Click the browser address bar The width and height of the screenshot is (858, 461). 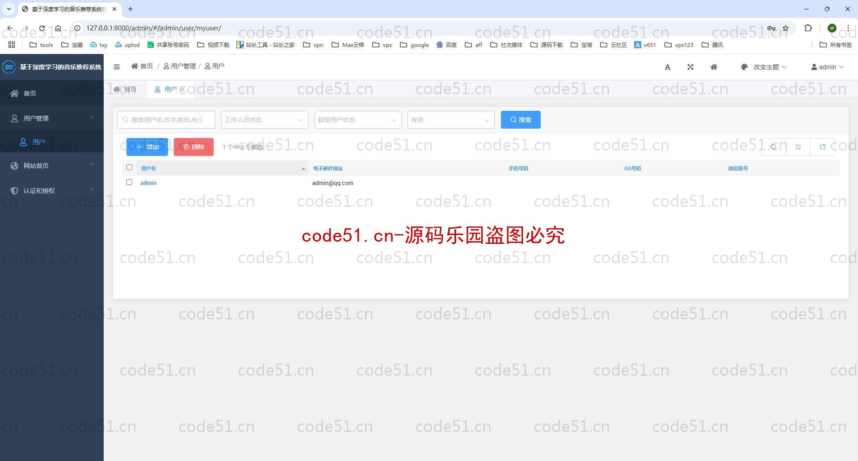(x=420, y=28)
